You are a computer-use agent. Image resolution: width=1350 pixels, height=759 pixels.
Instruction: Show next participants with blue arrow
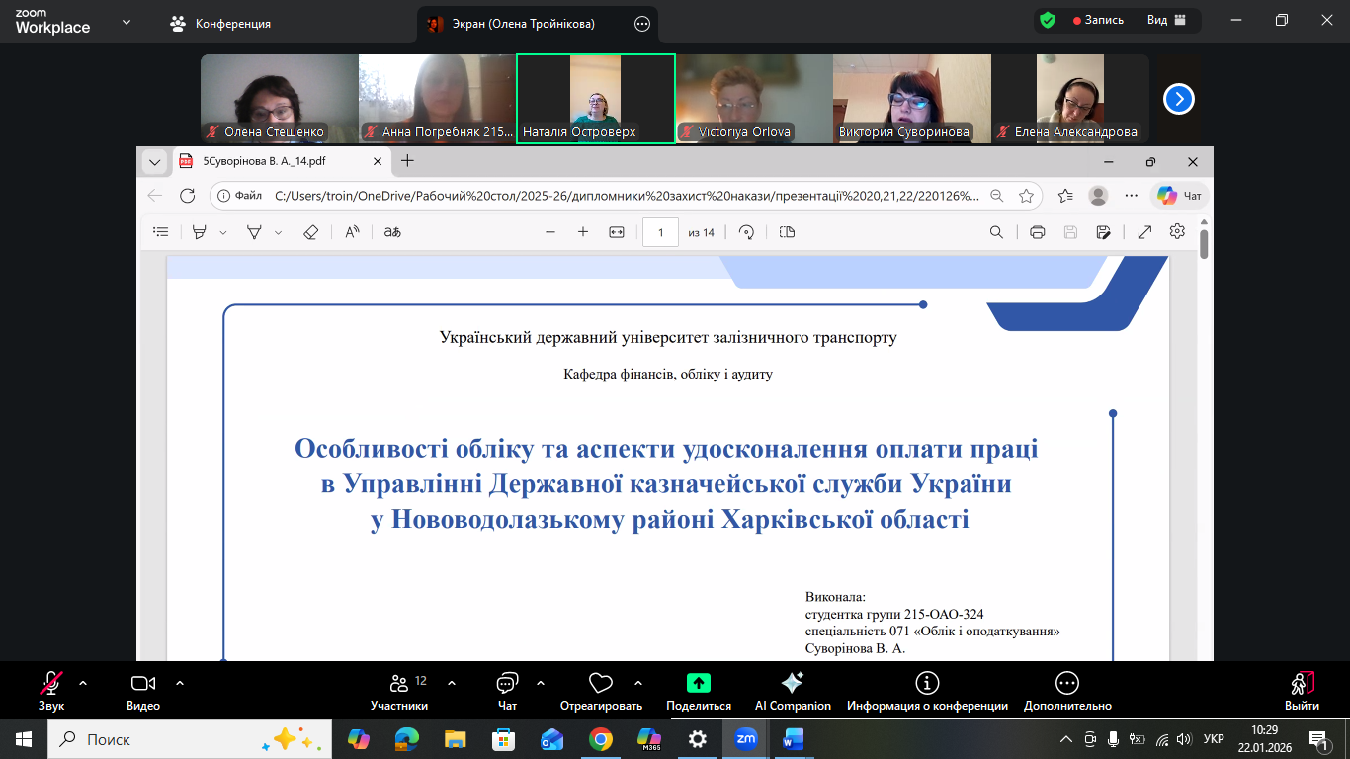click(1179, 99)
